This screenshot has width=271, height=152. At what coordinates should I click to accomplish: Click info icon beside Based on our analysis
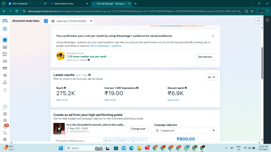(x=89, y=60)
